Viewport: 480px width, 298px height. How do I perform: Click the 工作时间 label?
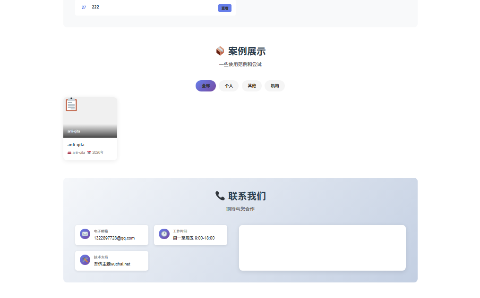coord(180,232)
